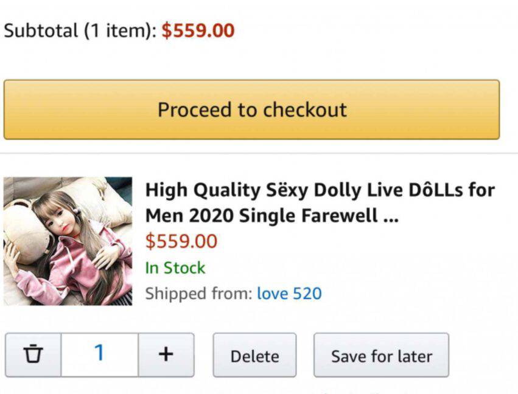The image size is (518, 394).
Task: Tap the plus icon to increase quantity
Action: 166,354
